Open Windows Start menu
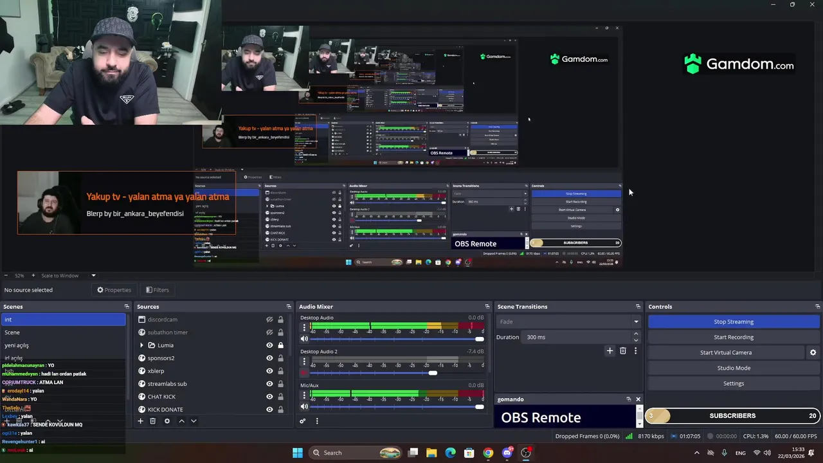Screen dimensions: 823x463 coord(297,453)
